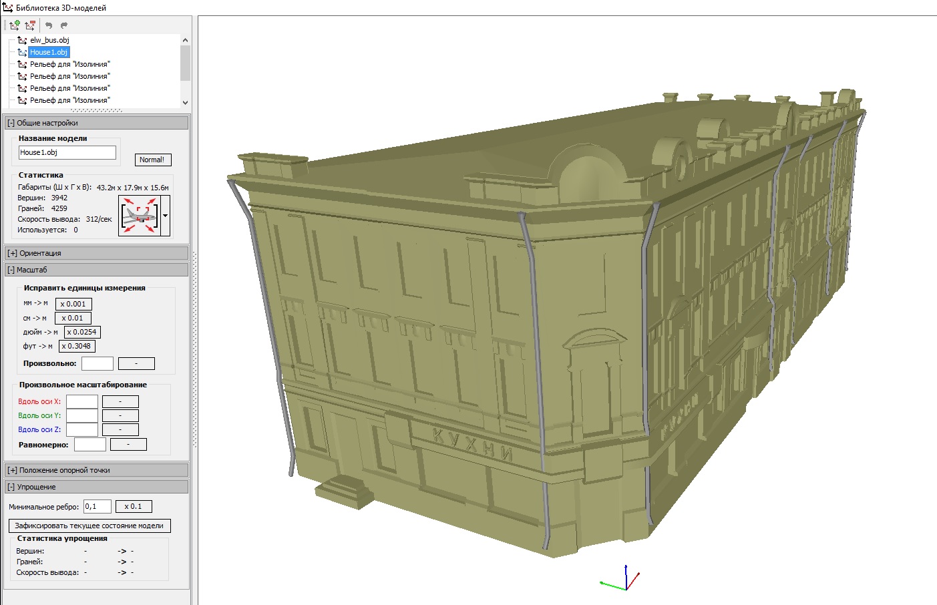
Task: Click the undo arrow icon
Action: 49,25
